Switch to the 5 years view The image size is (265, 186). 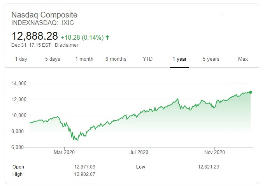click(x=211, y=59)
